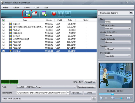The image size is (135, 103).
Task: Open the log view icon beside status bar
Action: (x=94, y=98)
